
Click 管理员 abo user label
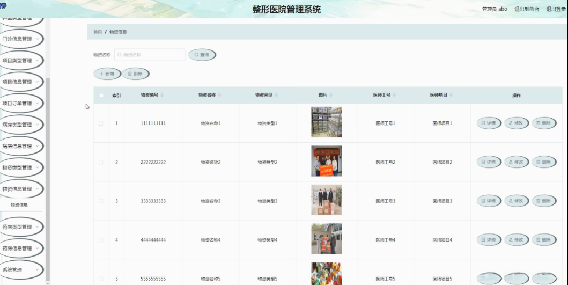[x=495, y=9]
